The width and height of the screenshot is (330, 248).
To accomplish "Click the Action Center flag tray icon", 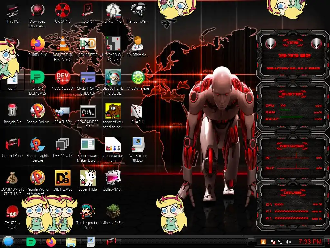I will 273,242.
